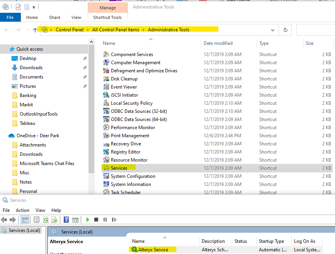This screenshot has height=254, width=335.
Task: Open the Microsoft Teams Chat Files folder
Action: [x=47, y=164]
